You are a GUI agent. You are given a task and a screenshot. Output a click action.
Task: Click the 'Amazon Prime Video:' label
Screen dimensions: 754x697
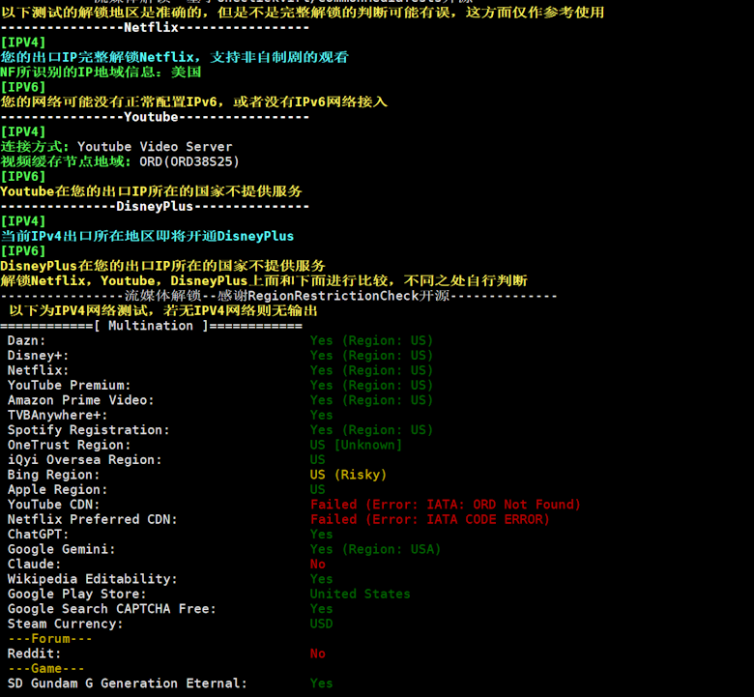pyautogui.click(x=80, y=400)
